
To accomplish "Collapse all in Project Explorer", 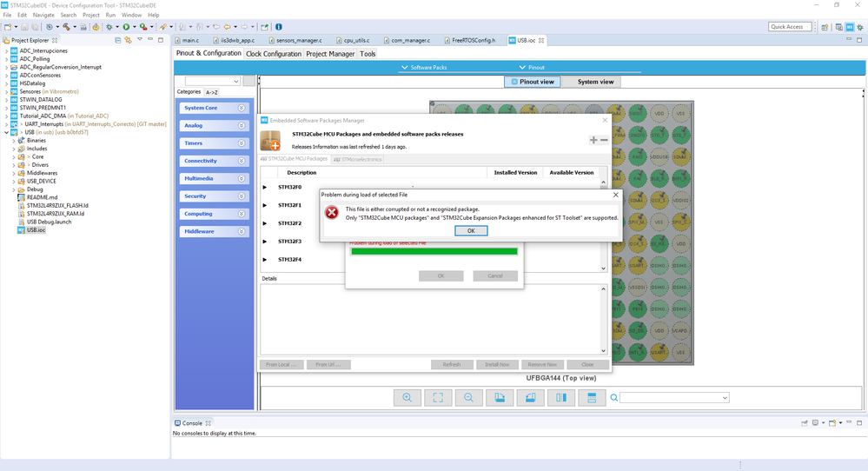I will pos(118,40).
